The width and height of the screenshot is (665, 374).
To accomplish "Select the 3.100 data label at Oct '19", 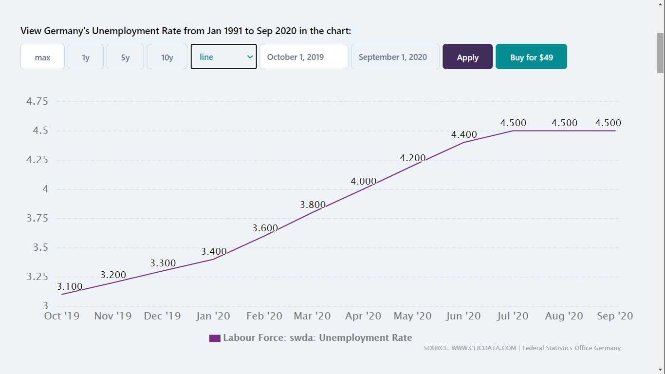I will point(70,286).
